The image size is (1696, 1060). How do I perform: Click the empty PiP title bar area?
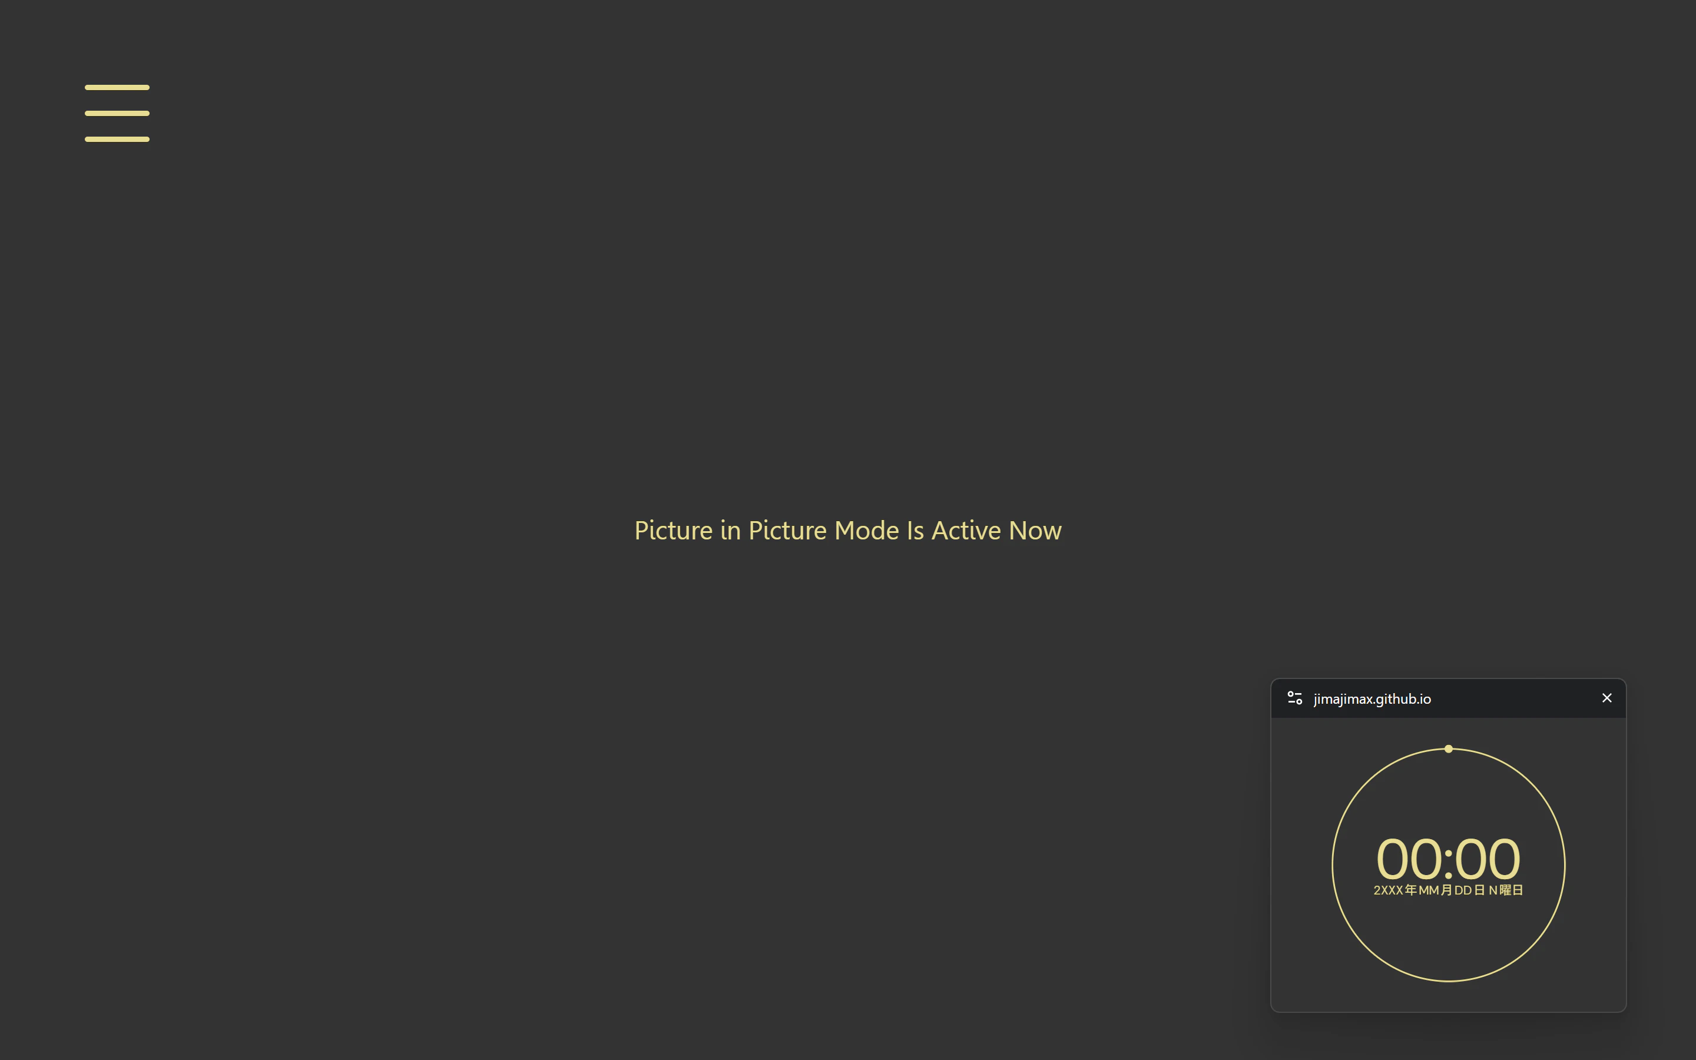(x=1514, y=698)
